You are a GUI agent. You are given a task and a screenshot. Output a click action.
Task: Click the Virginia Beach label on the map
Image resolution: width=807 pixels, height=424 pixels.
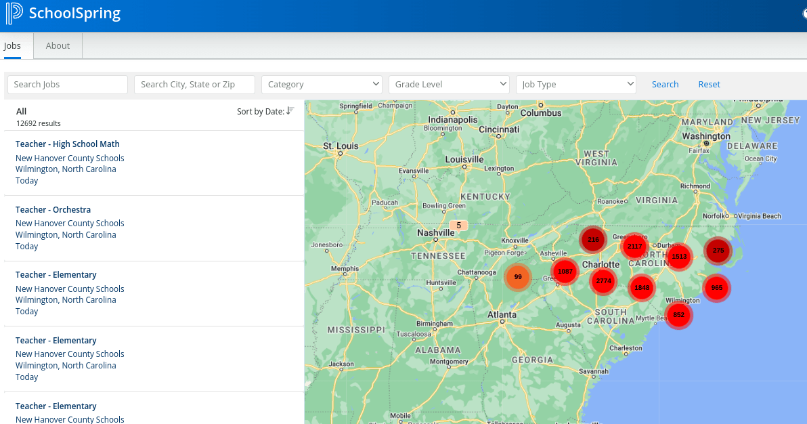point(760,216)
